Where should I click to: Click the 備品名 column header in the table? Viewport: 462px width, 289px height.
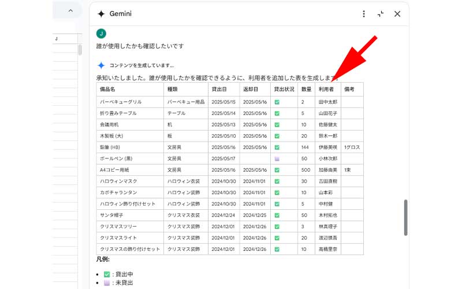tap(108, 90)
